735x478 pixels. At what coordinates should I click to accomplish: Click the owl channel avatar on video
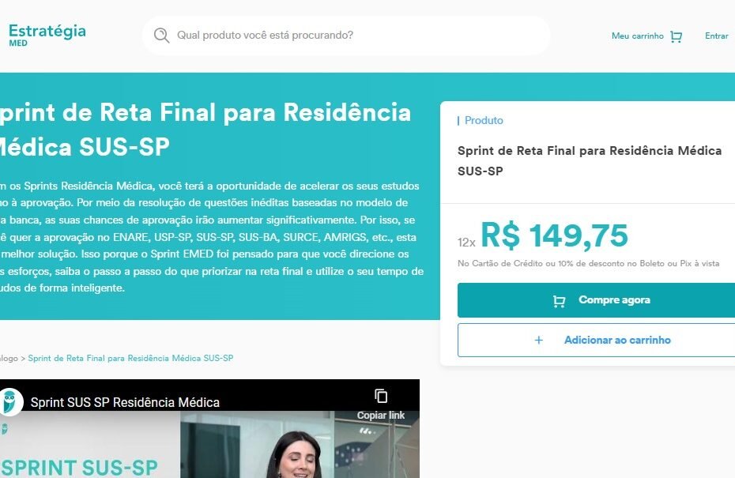click(10, 402)
